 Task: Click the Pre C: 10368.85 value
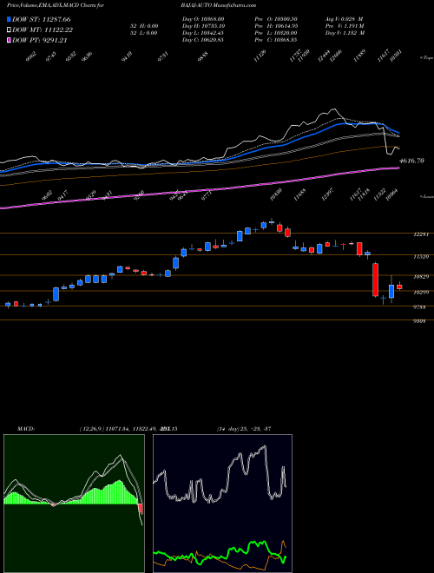[275, 40]
